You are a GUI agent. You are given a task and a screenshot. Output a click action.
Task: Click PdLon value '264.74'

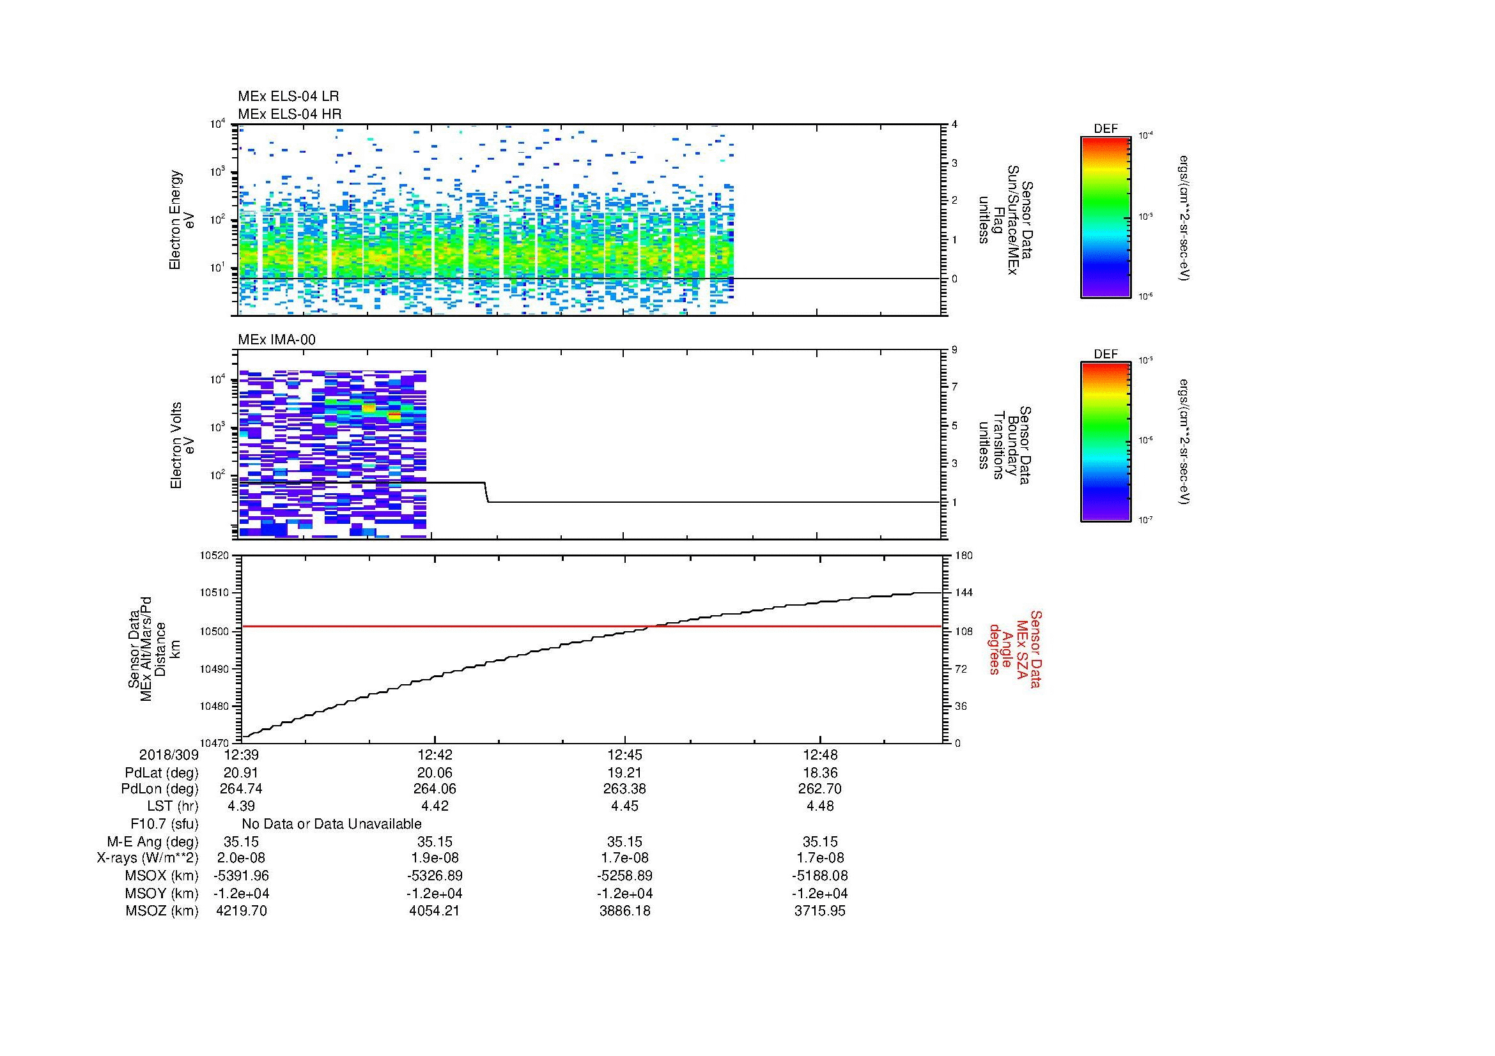[x=242, y=789]
